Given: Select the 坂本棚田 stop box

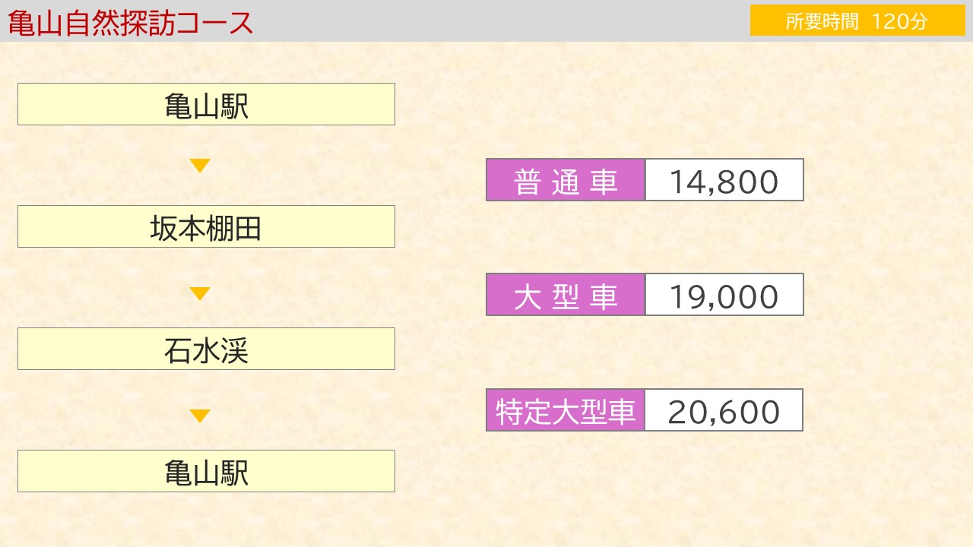Looking at the screenshot, I should pos(206,226).
